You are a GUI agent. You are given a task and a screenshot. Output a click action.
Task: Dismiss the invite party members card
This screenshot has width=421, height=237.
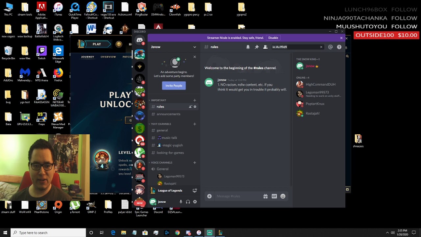195,57
